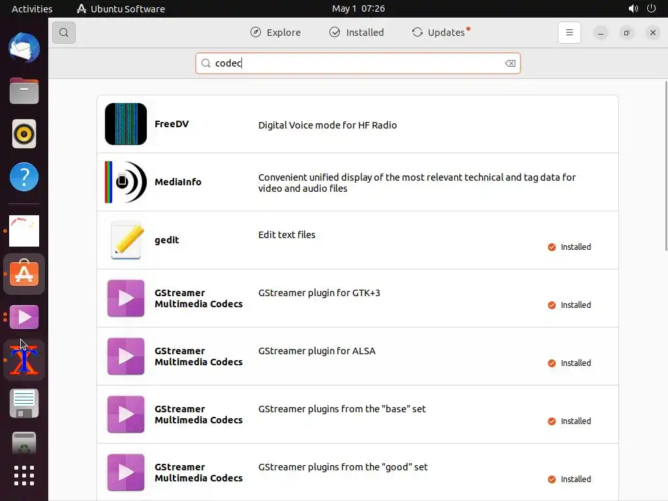
Task: Open Help from the dock
Action: click(x=24, y=177)
